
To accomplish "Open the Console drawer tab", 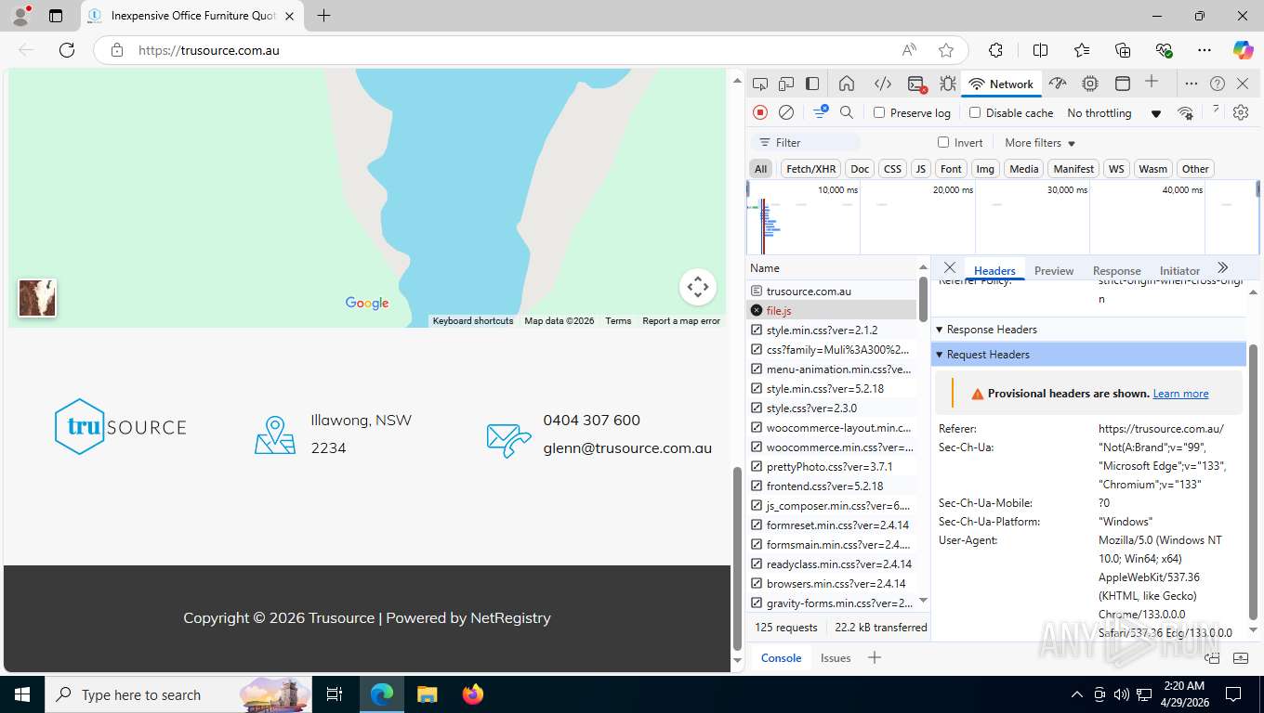I will click(781, 657).
